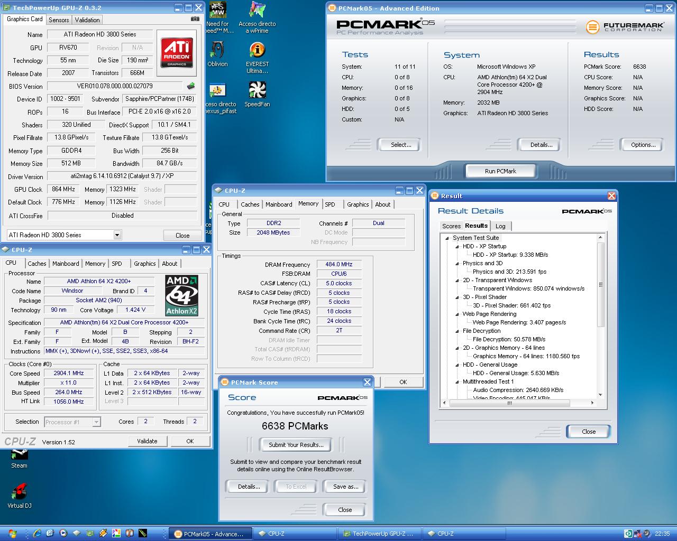This screenshot has height=541, width=677.
Task: Click Submit Your Results... button
Action: 296,445
